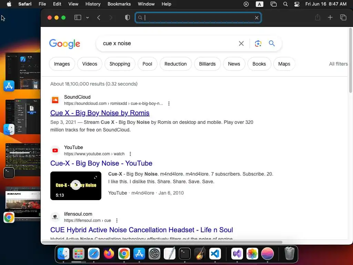353x265 pixels.
Task: Switch to Books results
Action: [x=259, y=64]
